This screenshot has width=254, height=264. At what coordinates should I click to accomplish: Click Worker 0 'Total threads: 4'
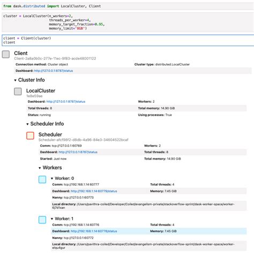pos(162,184)
